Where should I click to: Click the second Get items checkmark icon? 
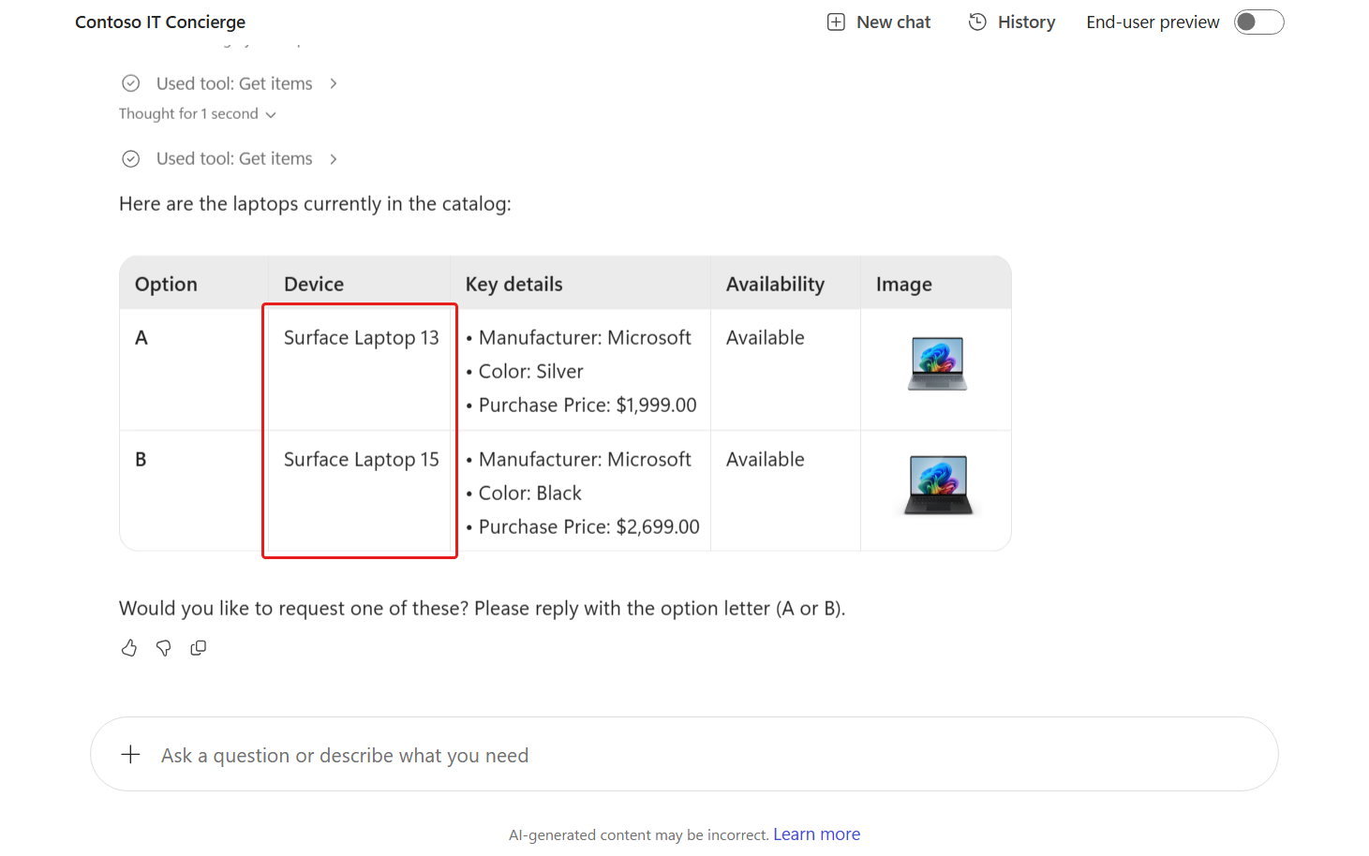pos(131,159)
